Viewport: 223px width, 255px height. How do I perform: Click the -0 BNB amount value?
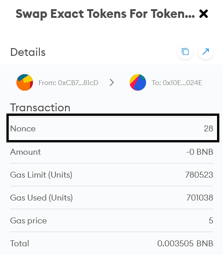tap(200, 152)
